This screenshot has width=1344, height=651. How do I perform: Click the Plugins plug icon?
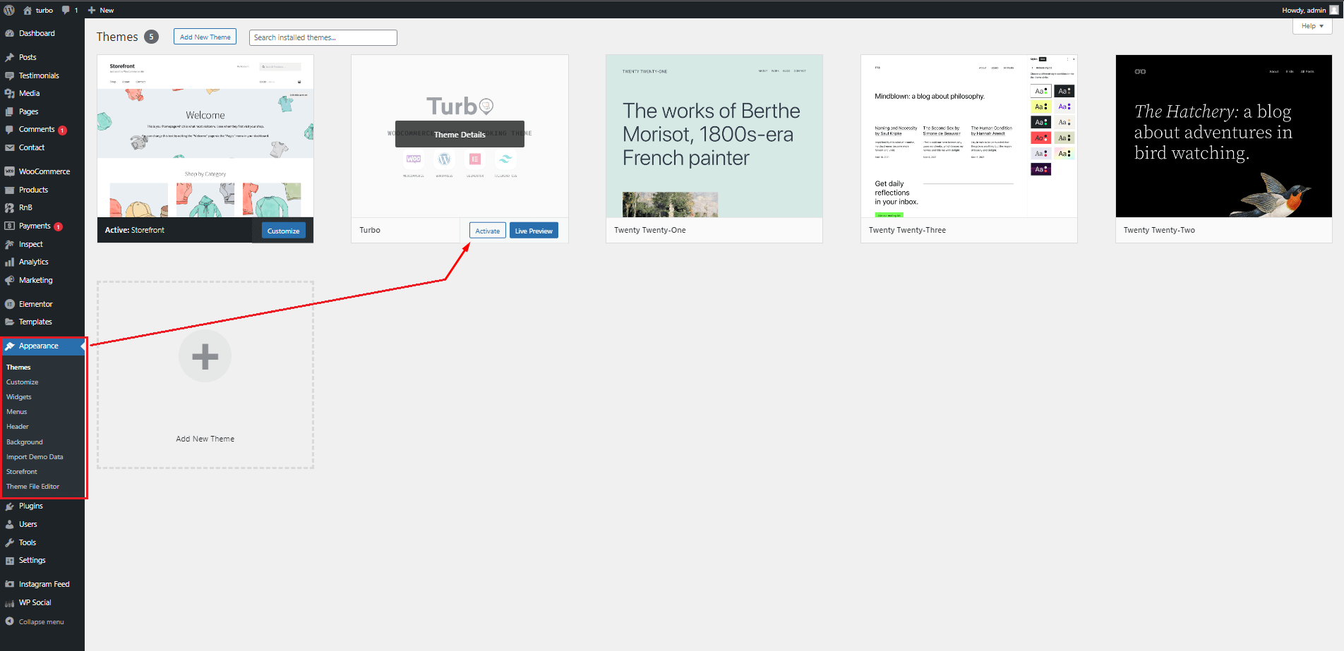(x=9, y=506)
